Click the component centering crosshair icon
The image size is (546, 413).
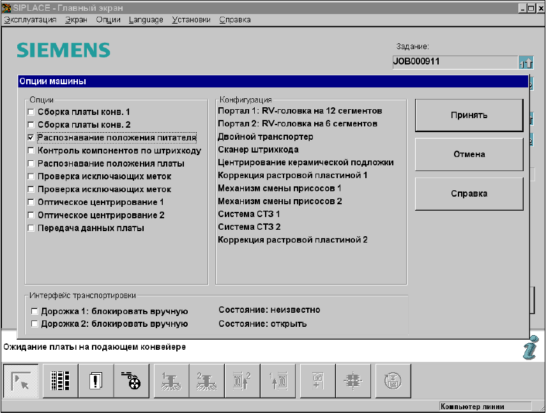353,380
